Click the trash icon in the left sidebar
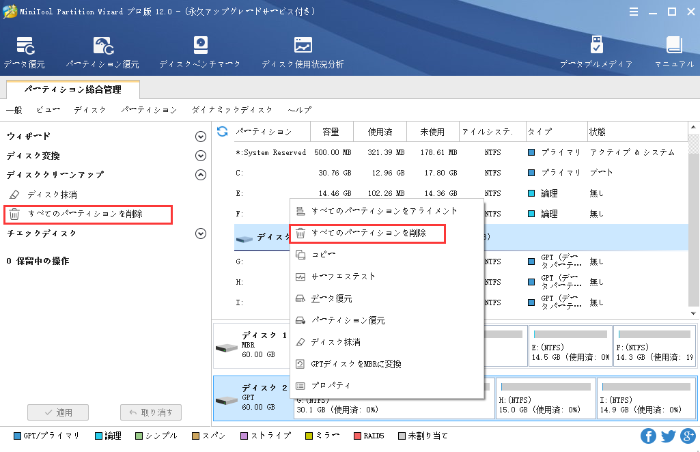Screen dimensions: 700x452 coord(14,214)
